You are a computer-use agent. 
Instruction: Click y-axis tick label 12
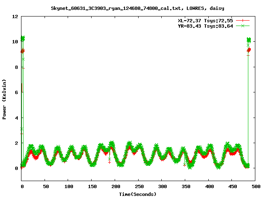click(x=15, y=16)
